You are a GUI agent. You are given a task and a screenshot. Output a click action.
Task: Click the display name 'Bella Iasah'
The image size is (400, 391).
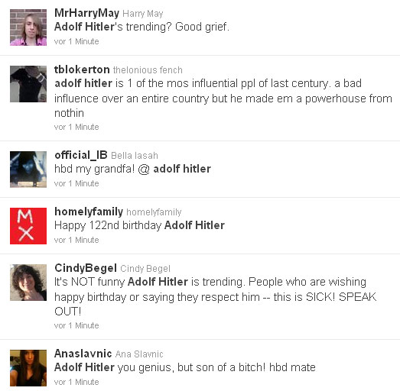coord(135,156)
